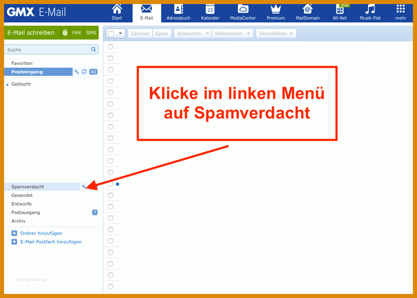
Task: Click the SMS button
Action: click(x=91, y=33)
